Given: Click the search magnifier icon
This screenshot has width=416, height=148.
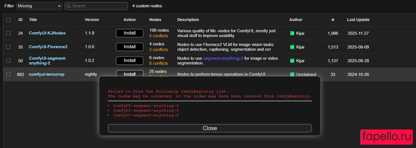Looking at the screenshot, I should click(69, 6).
